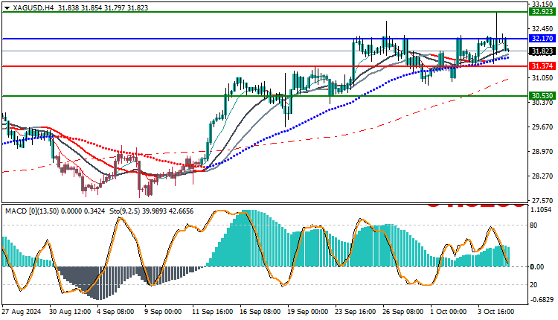
Task: Click the 30.370 price scale value
Action: pos(542,103)
